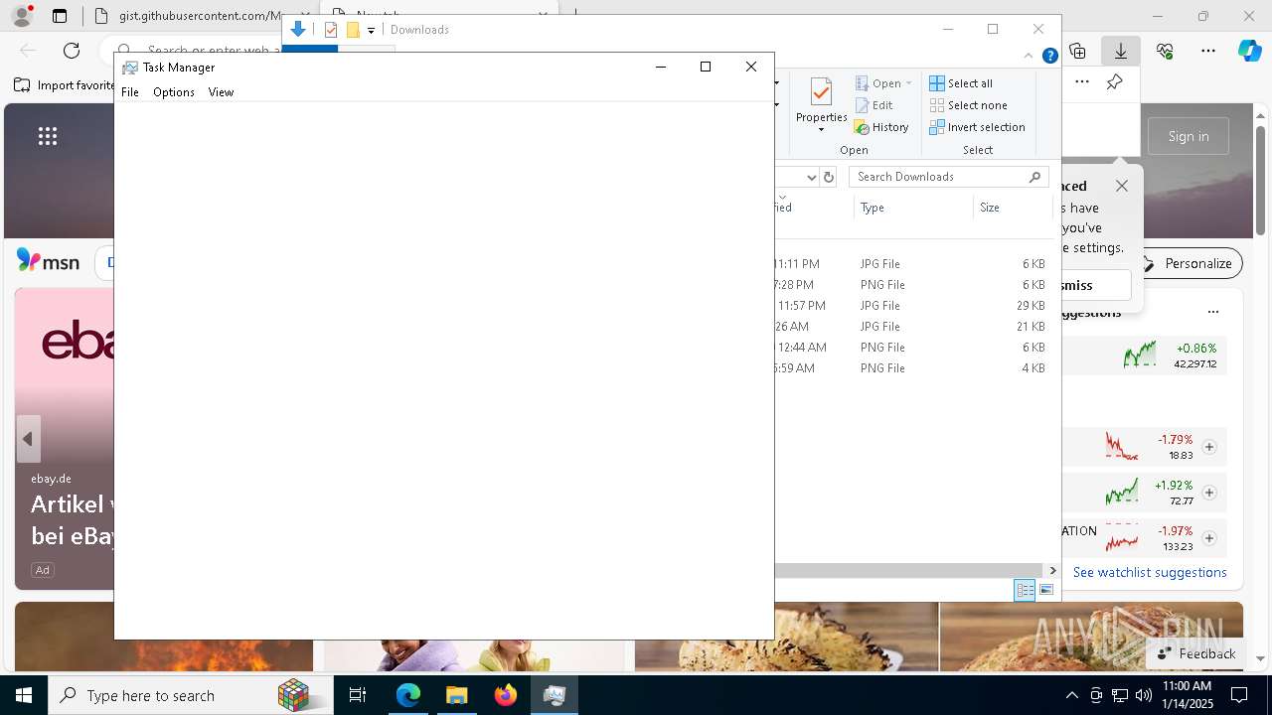Click the Feedback button
1272x715 pixels.
[x=1195, y=653]
